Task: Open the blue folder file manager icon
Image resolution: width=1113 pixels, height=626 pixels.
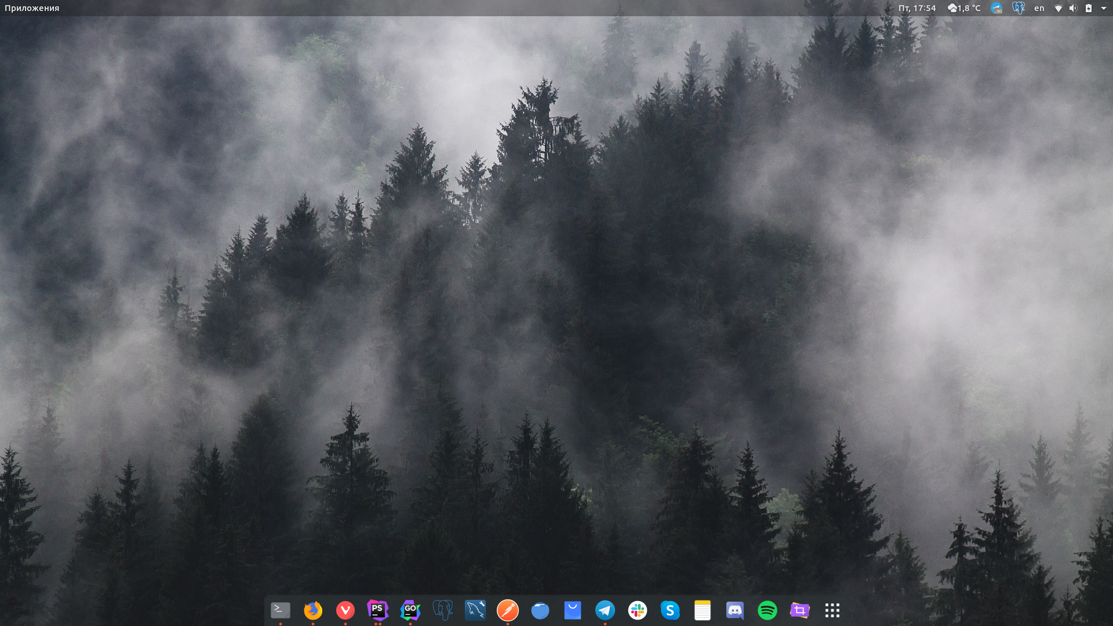Action: point(540,610)
